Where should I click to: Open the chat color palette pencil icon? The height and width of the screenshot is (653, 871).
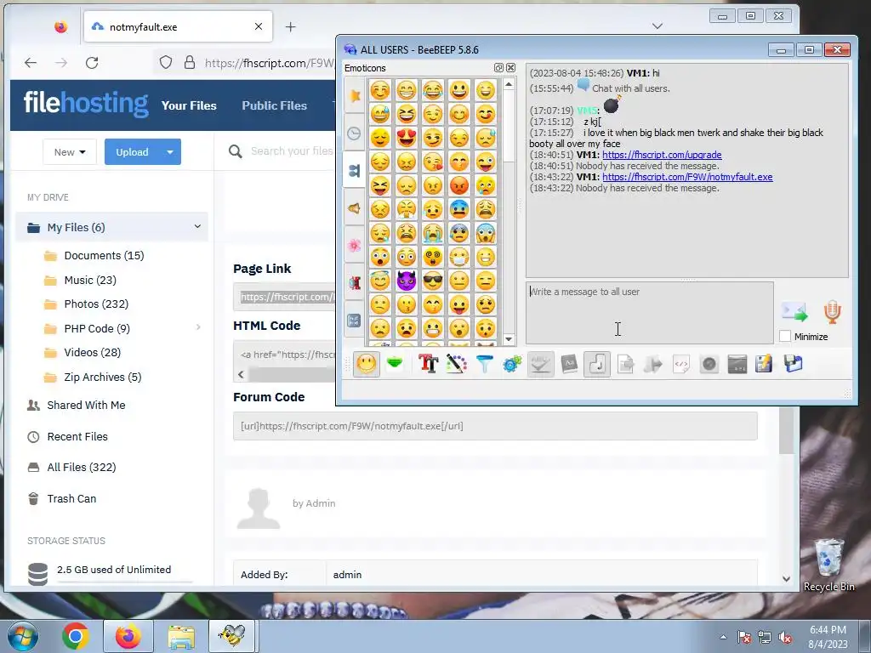pos(457,364)
